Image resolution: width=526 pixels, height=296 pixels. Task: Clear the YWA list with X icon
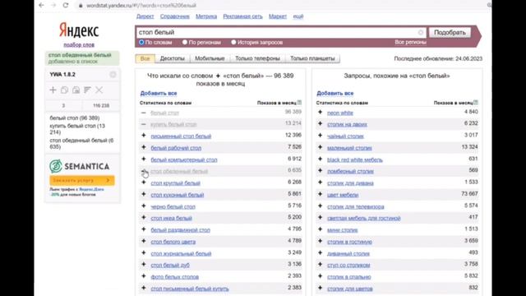[x=99, y=90]
